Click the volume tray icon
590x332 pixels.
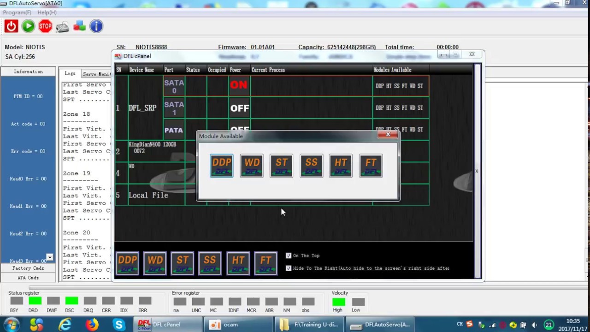pyautogui.click(x=534, y=325)
